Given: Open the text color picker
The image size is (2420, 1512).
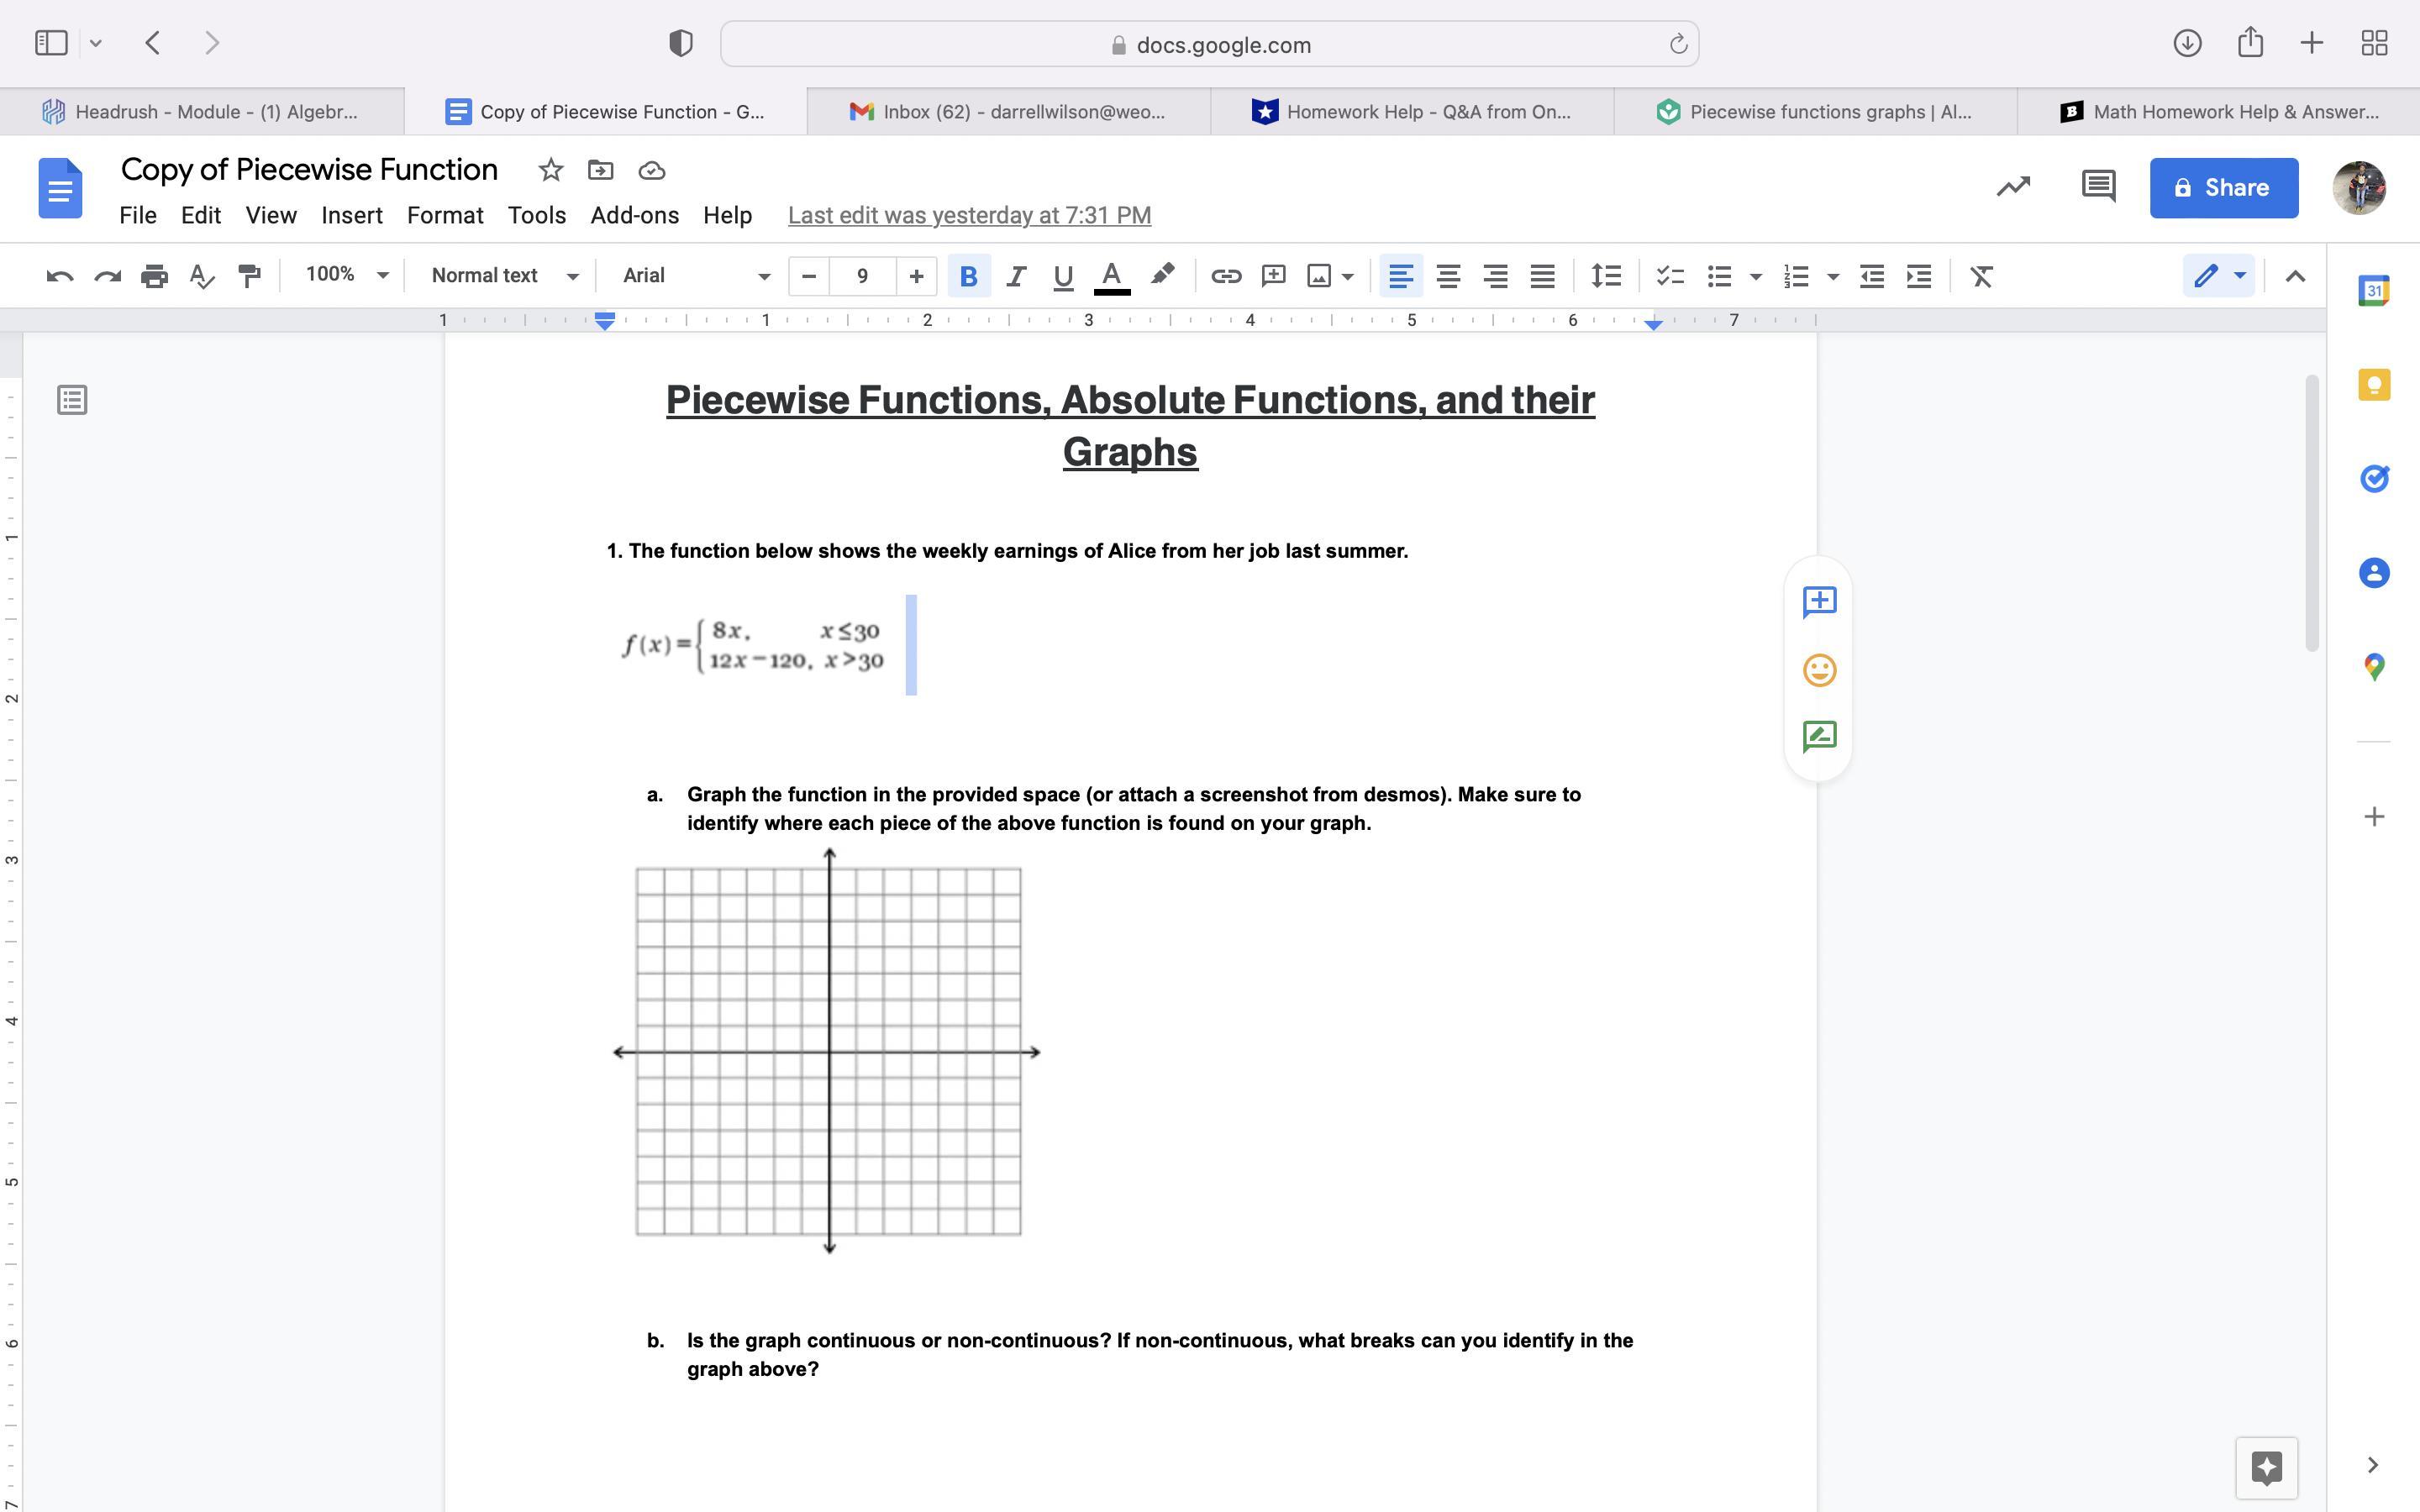Looking at the screenshot, I should 1111,276.
